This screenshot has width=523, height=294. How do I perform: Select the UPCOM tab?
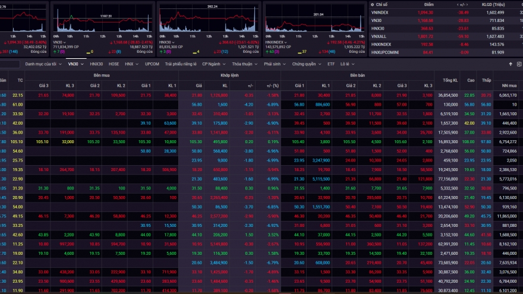(152, 64)
